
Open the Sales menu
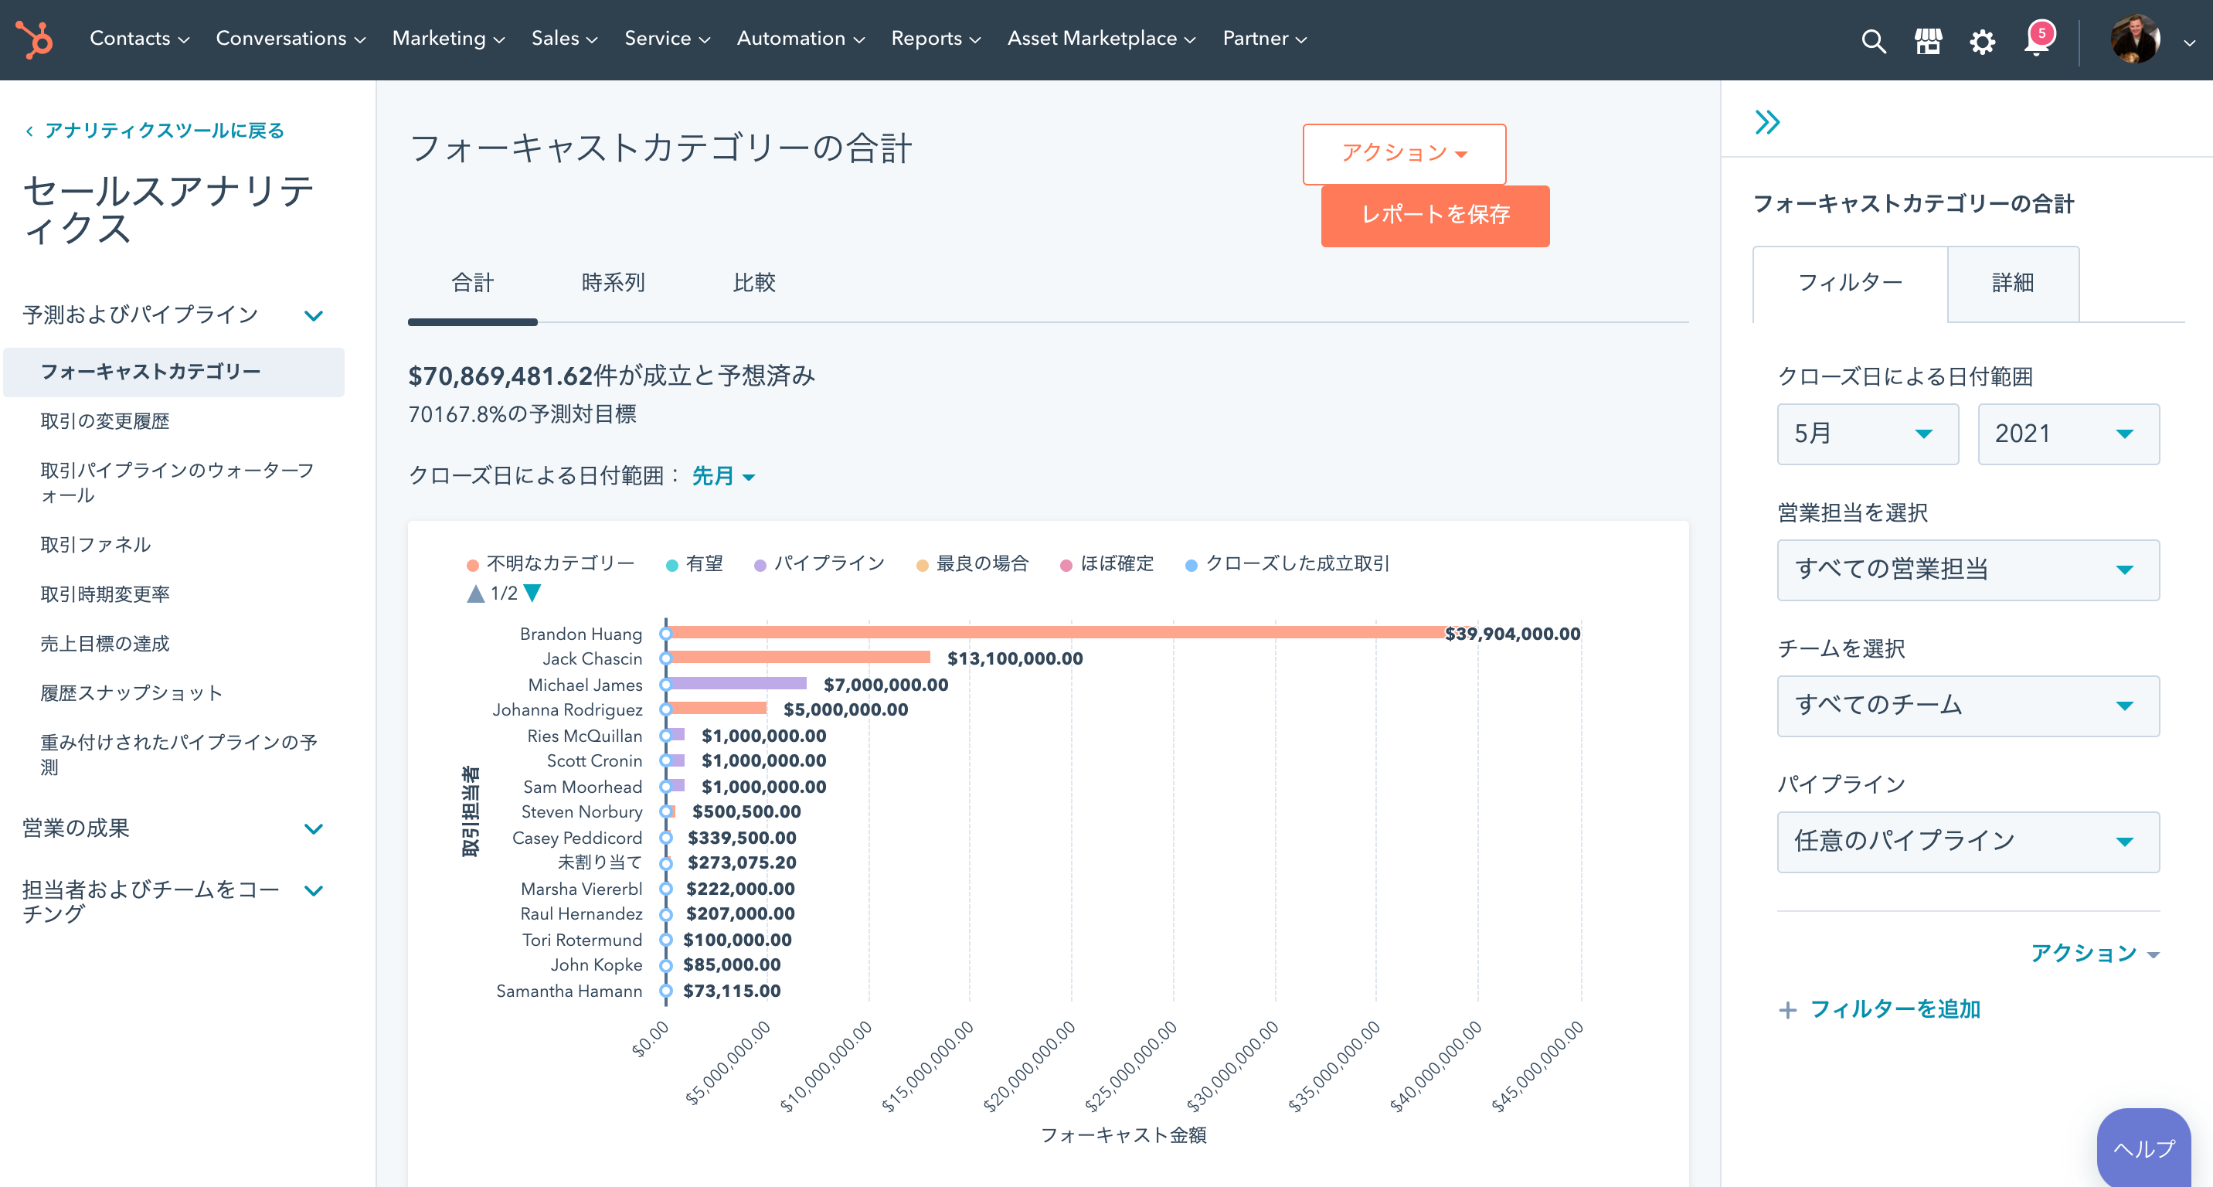tap(563, 39)
